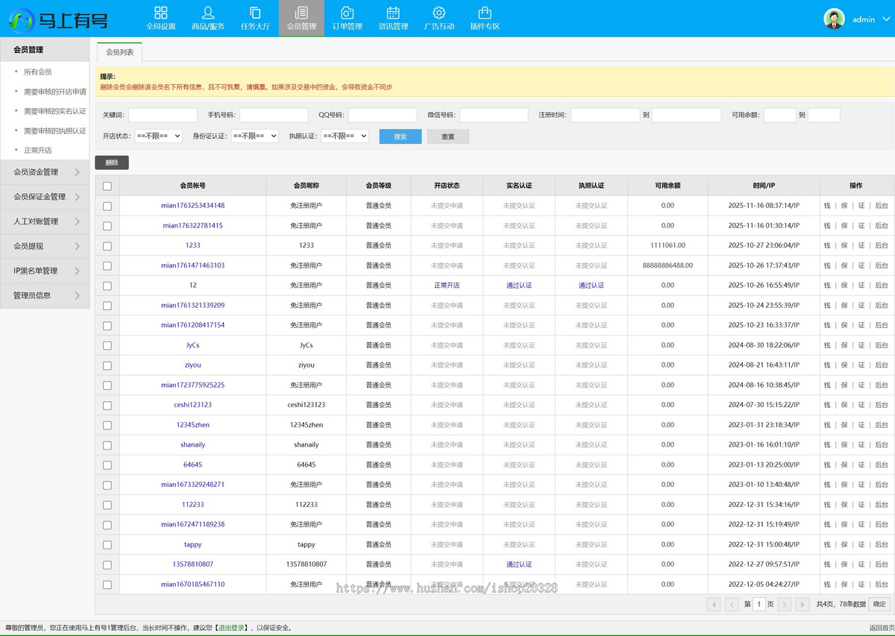Open 资讯管理 calendar icon
This screenshot has width=895, height=636.
(x=393, y=13)
